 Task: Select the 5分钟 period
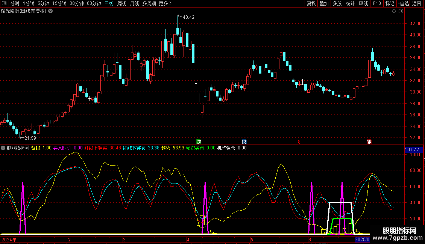point(43,3)
